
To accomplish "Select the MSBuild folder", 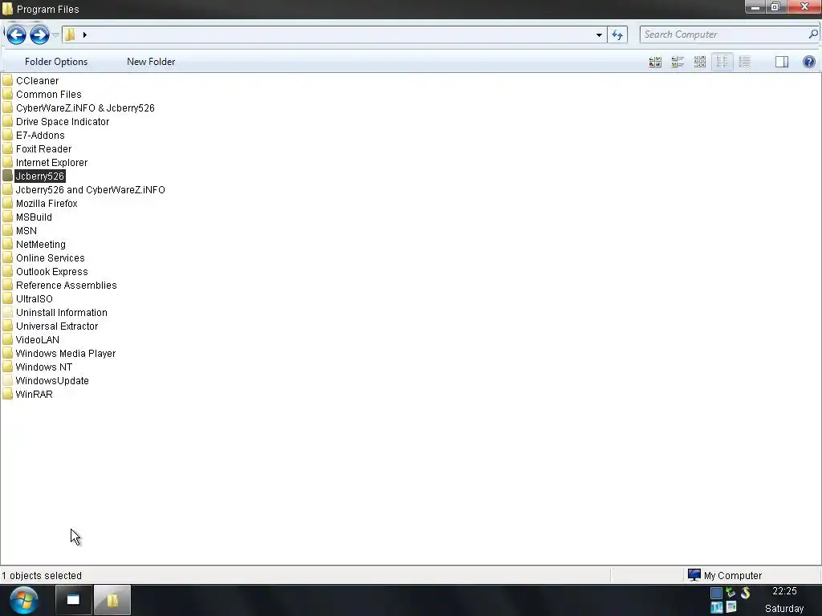I will click(34, 217).
